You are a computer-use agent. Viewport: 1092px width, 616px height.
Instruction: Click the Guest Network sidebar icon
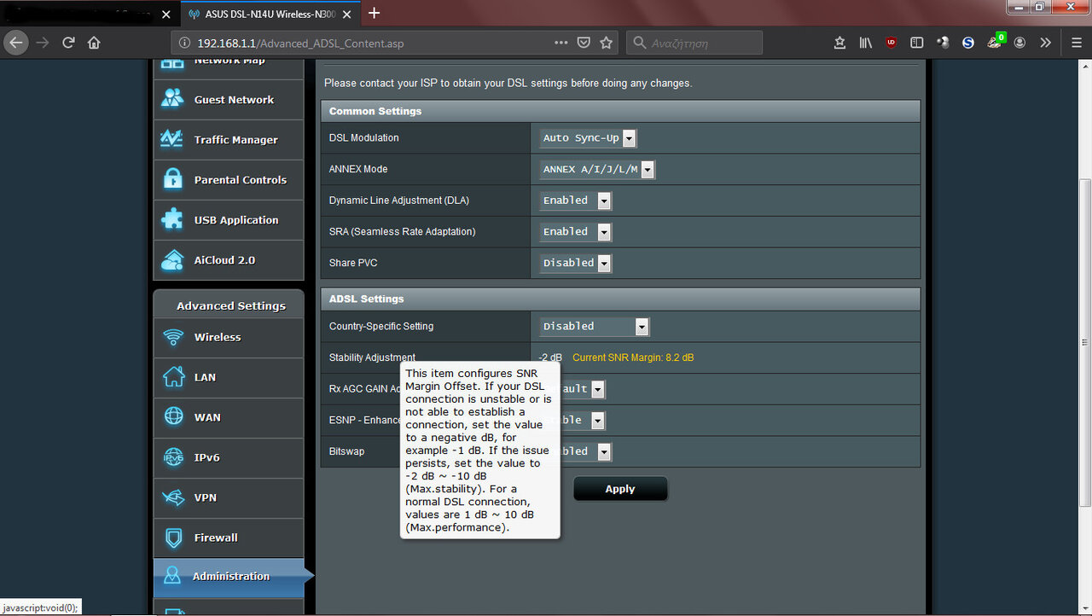pyautogui.click(x=172, y=99)
